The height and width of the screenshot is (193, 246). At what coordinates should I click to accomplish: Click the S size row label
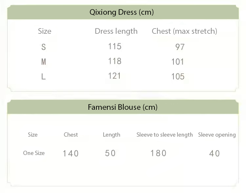(44, 47)
